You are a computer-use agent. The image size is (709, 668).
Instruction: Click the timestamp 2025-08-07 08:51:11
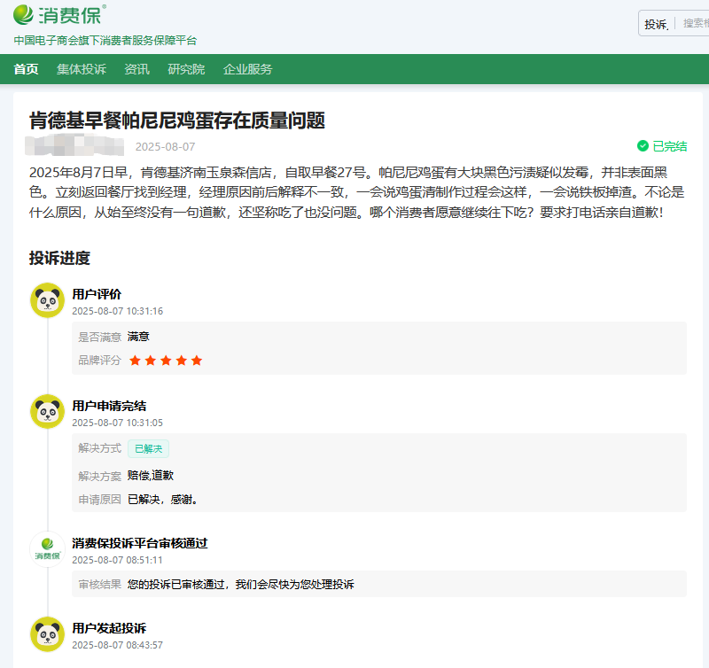tap(117, 561)
